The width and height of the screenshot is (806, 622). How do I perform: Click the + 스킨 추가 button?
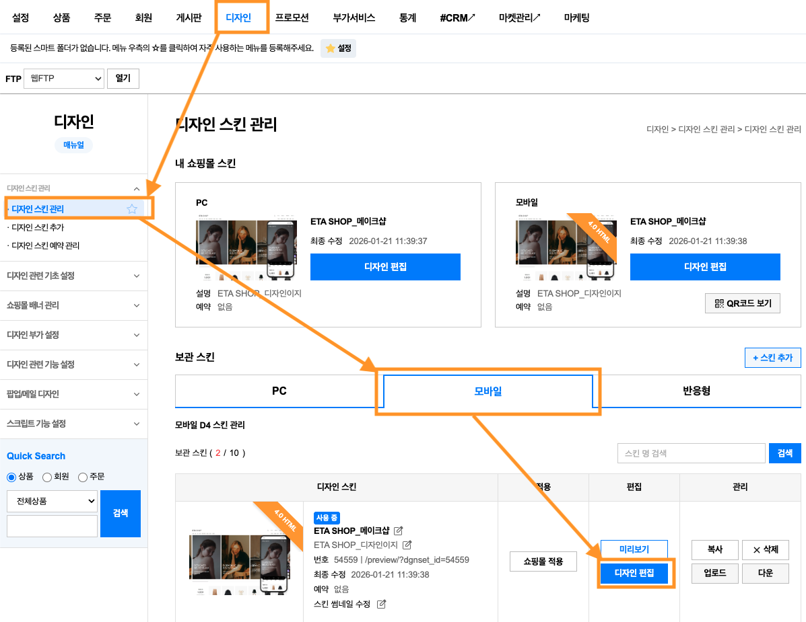point(772,358)
